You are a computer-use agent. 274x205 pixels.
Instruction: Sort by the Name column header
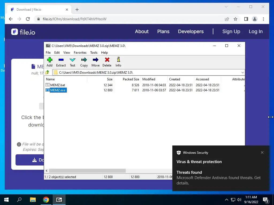tap(66, 79)
